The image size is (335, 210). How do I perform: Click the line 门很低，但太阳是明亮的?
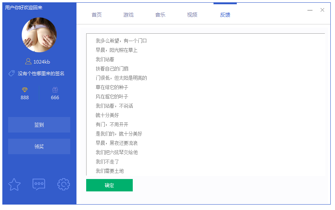click(121, 78)
